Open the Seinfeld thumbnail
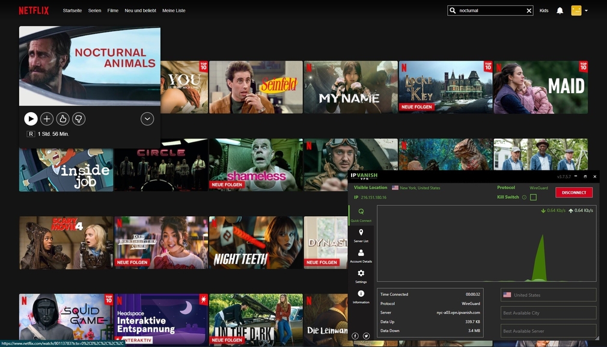 [256, 87]
